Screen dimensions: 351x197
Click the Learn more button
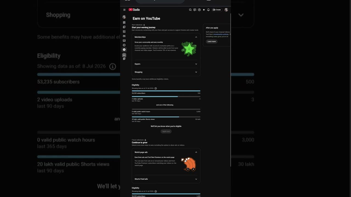coord(212,42)
